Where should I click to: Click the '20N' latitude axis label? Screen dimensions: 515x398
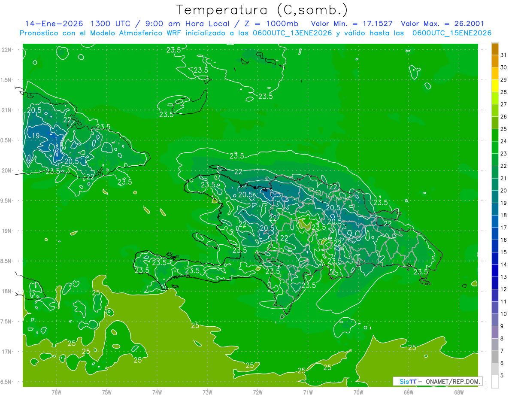point(6,170)
